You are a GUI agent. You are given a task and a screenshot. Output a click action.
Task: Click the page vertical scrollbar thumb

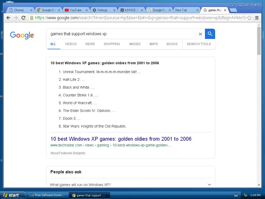click(x=259, y=41)
